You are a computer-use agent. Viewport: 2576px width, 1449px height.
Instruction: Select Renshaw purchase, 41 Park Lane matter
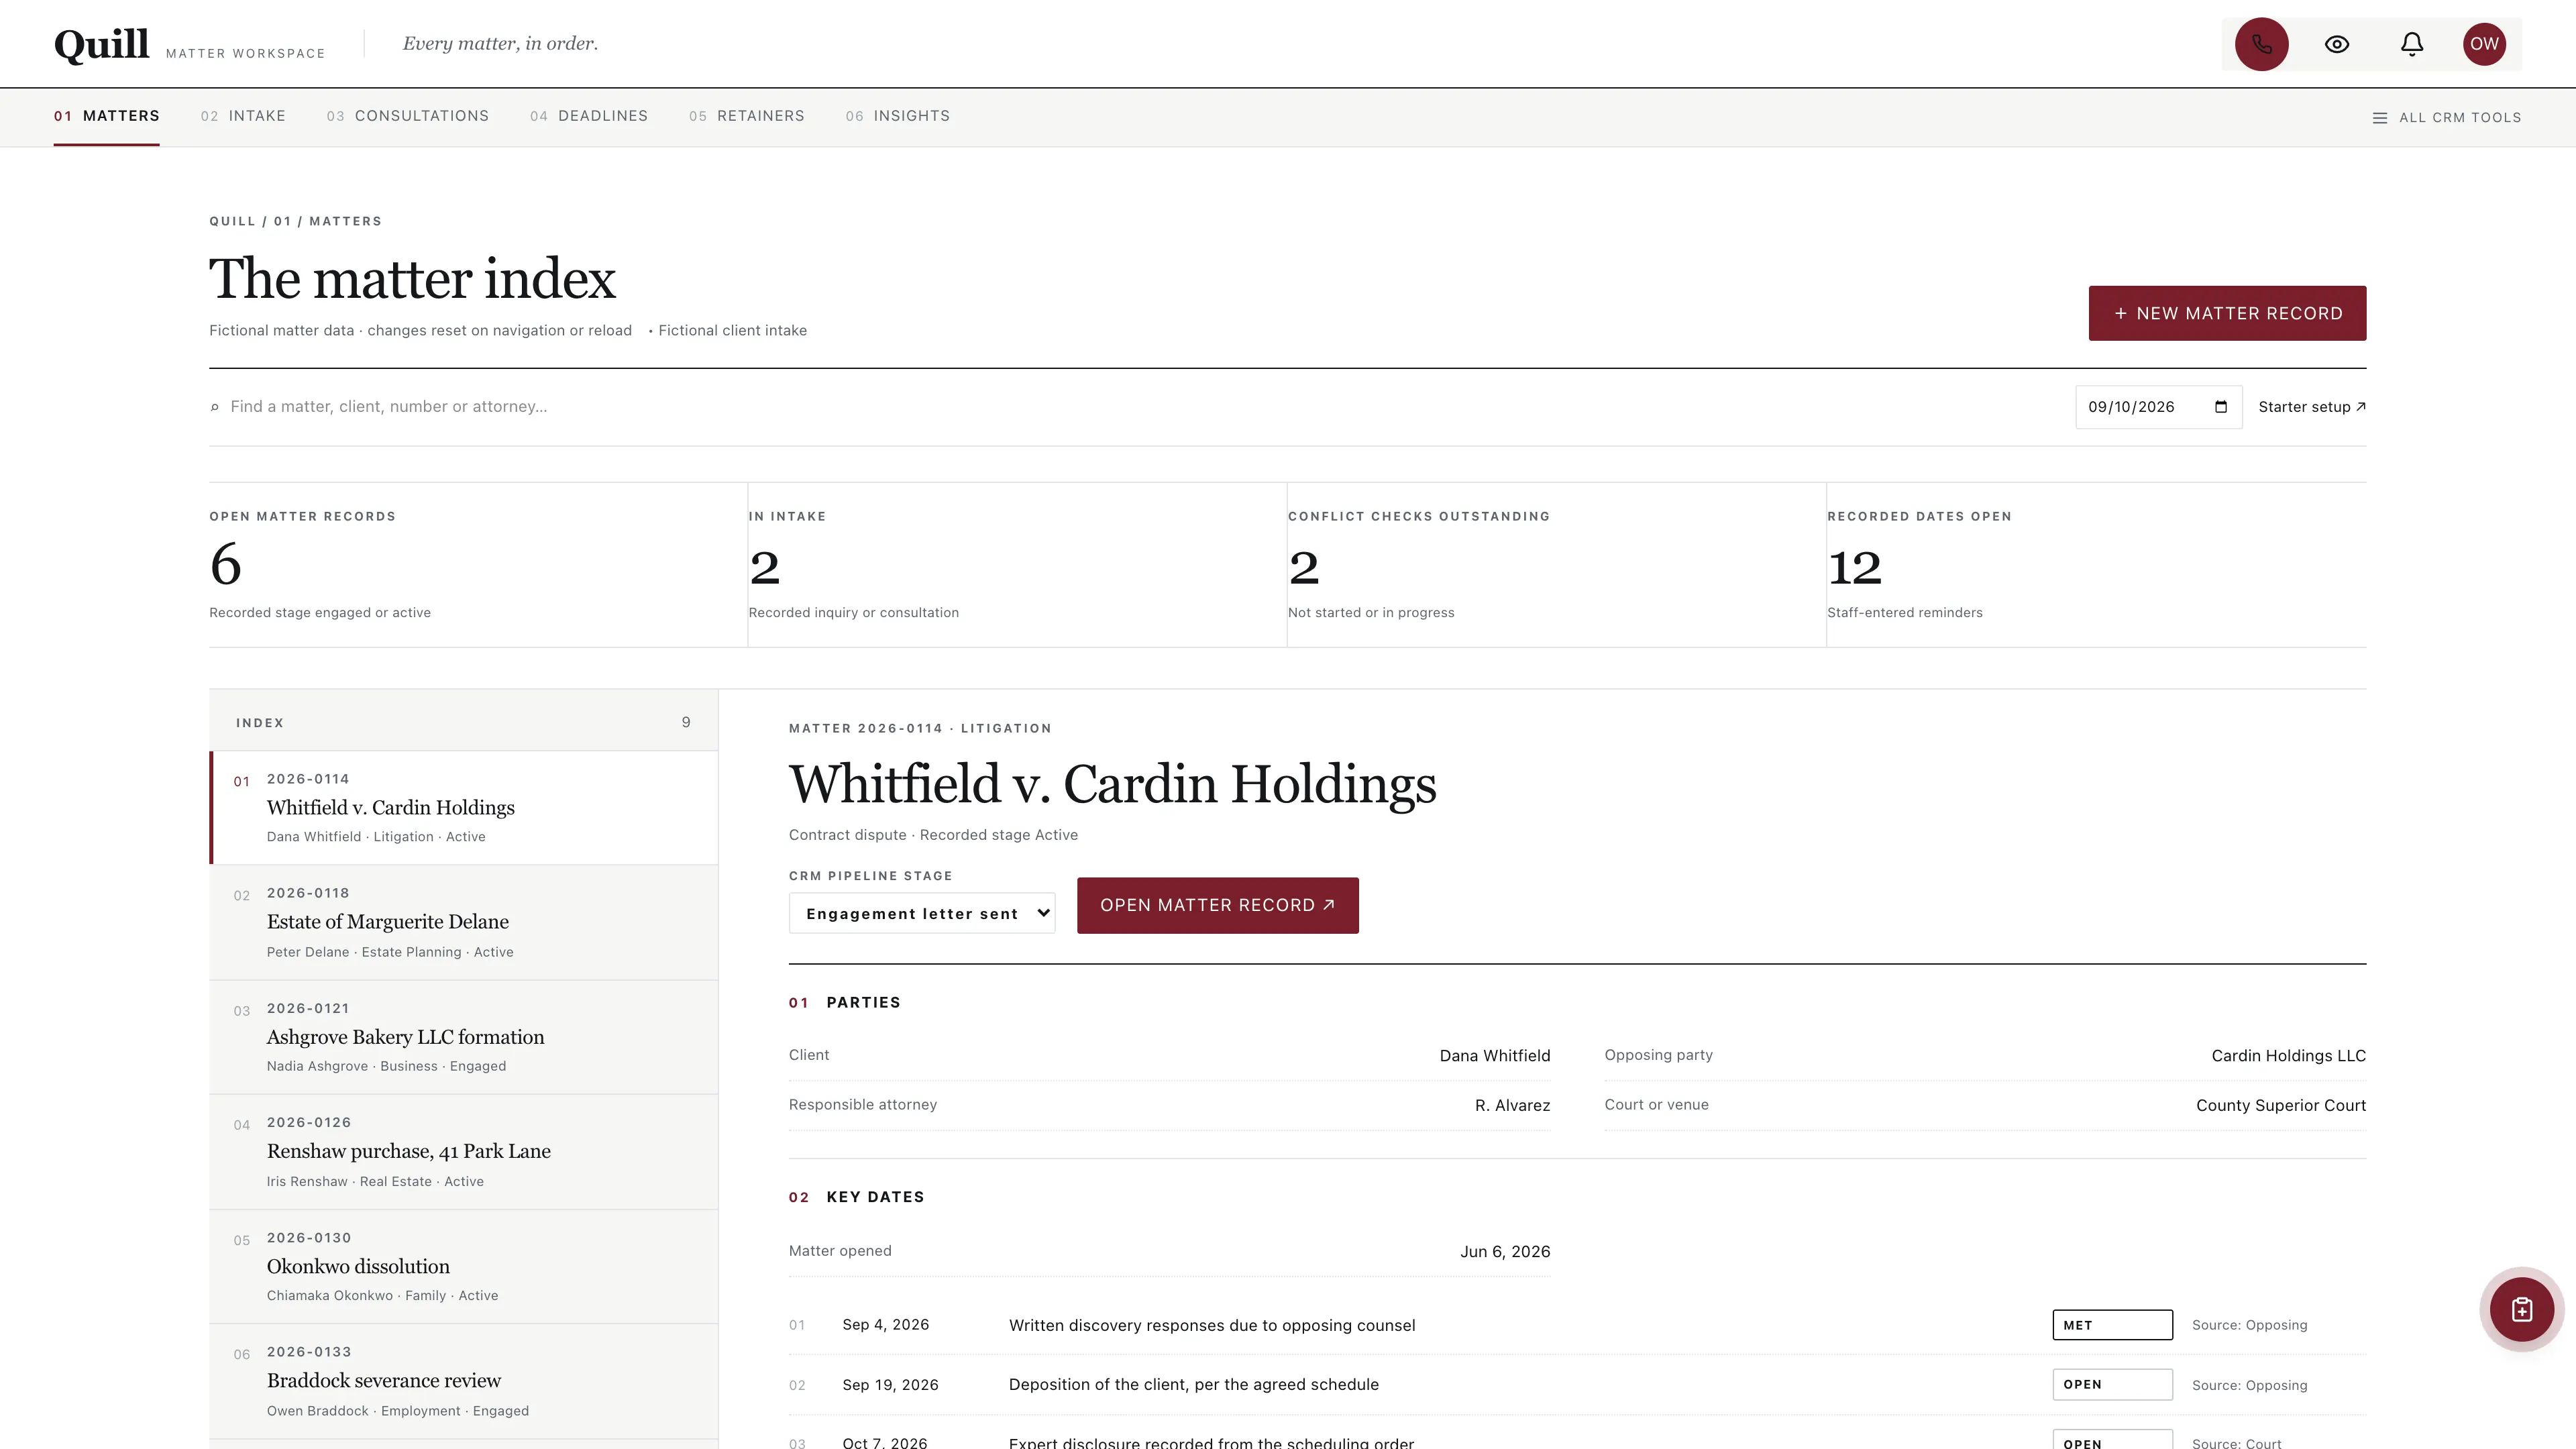pyautogui.click(x=464, y=1152)
